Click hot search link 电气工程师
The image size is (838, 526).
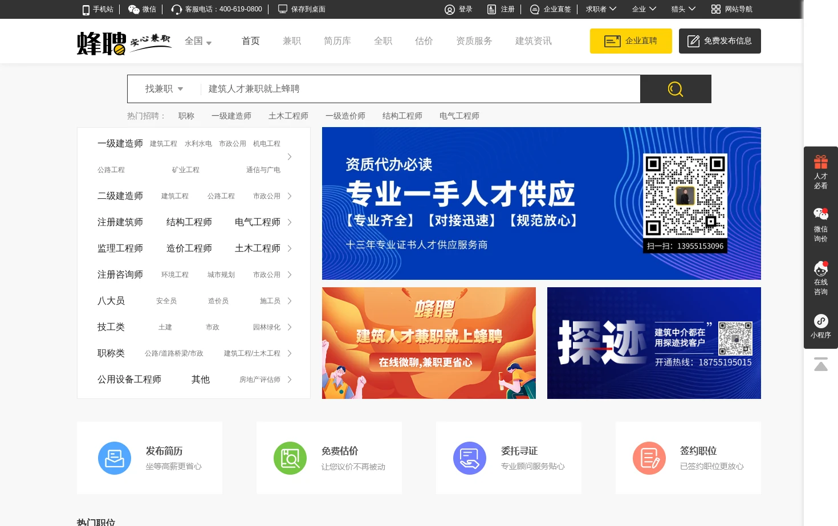click(459, 116)
